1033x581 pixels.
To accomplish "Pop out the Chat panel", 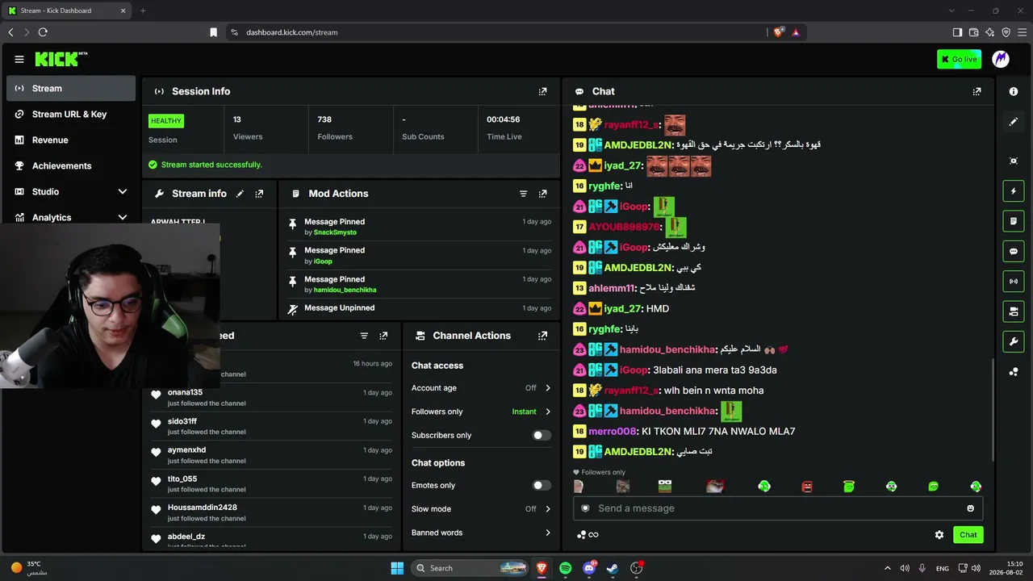I will click(977, 92).
